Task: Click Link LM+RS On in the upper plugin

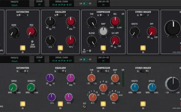Action: point(103,3)
